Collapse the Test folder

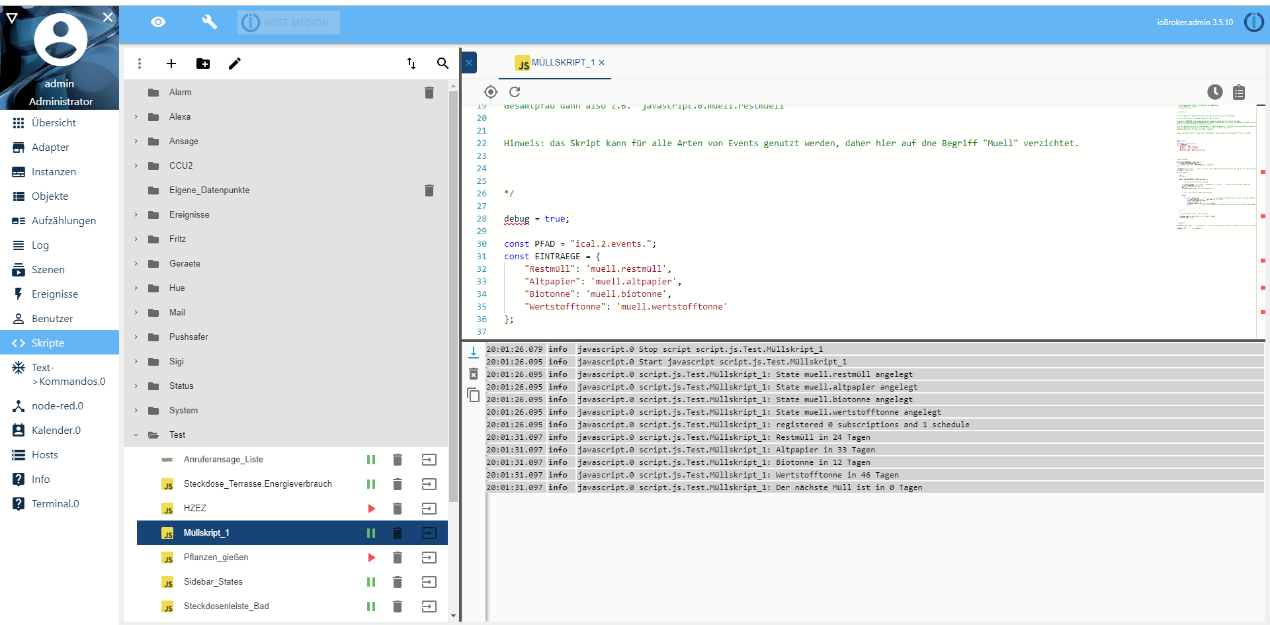tap(136, 435)
